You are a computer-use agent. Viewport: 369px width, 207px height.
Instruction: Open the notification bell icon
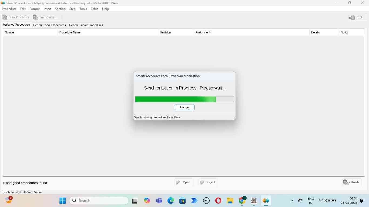pyautogui.click(x=362, y=201)
